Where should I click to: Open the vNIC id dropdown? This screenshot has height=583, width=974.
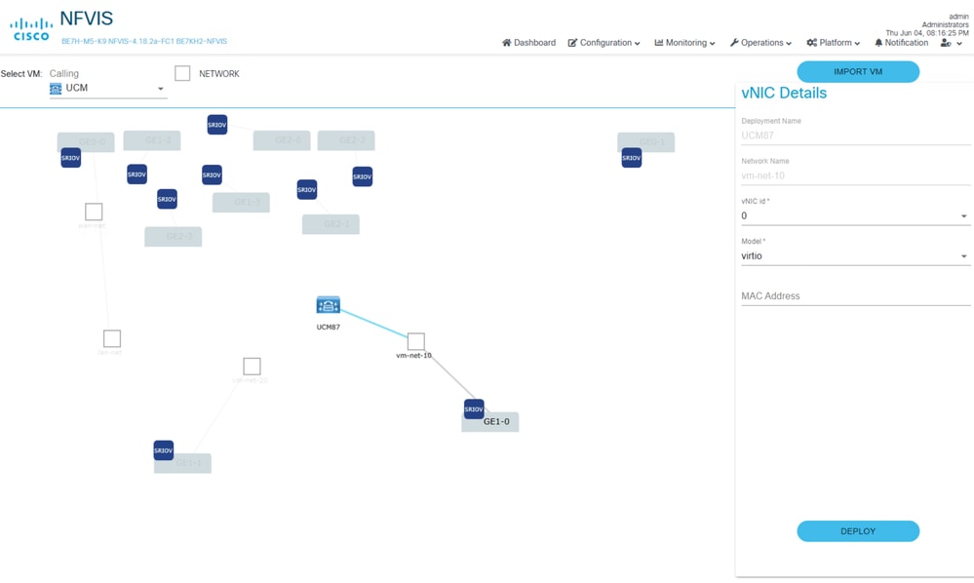pyautogui.click(x=855, y=216)
